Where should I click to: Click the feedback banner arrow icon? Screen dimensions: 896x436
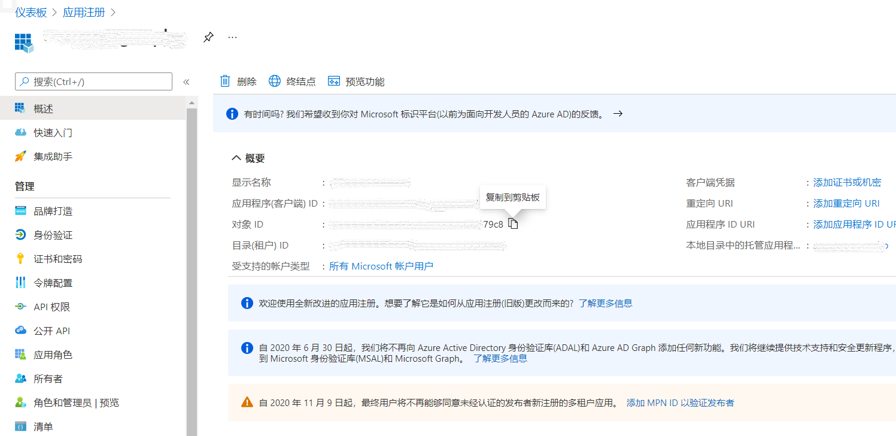618,113
